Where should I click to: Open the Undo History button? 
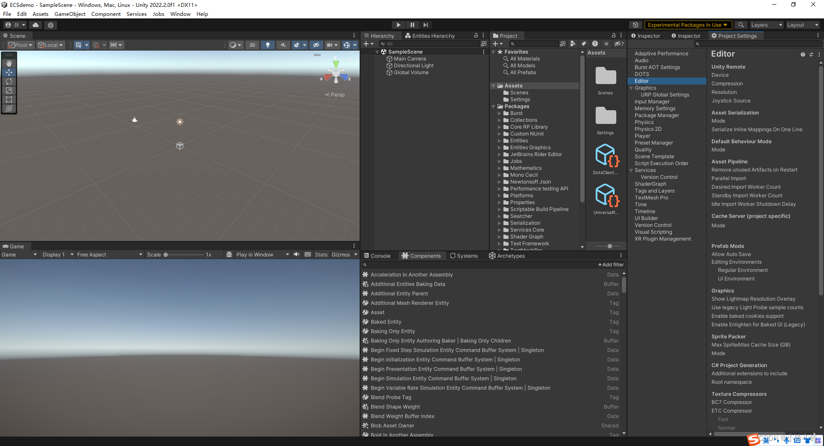point(636,25)
